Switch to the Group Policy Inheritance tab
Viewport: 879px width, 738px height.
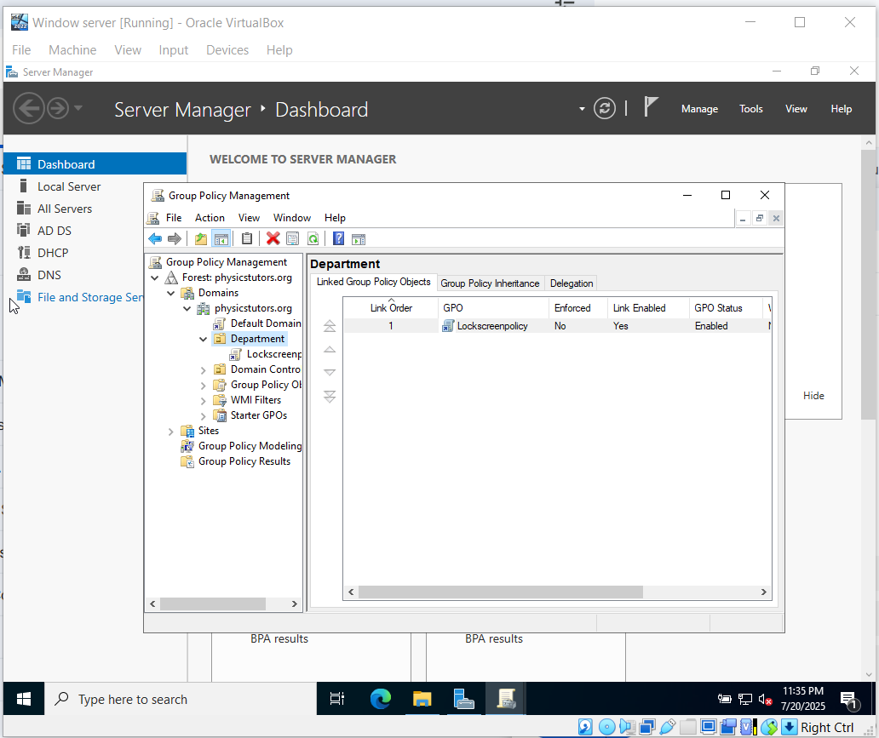pos(490,283)
